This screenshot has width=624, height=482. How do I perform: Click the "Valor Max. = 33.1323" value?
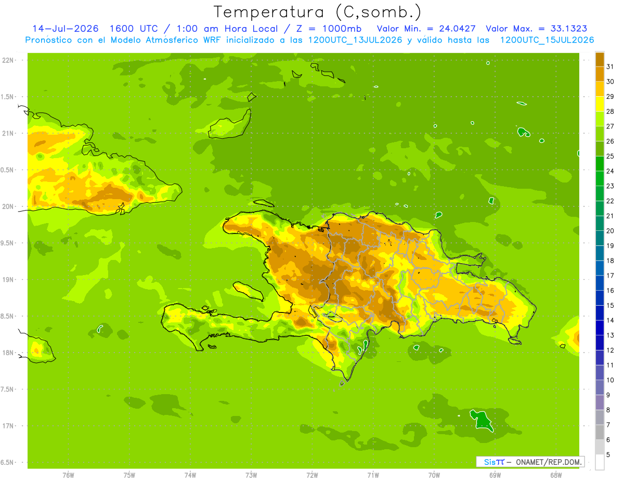(x=537, y=29)
